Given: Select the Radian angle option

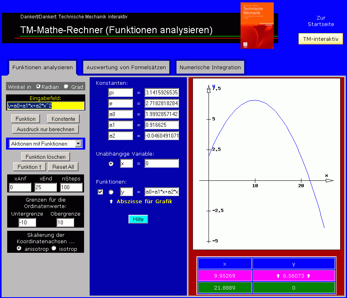Looking at the screenshot, I should pyautogui.click(x=38, y=86).
